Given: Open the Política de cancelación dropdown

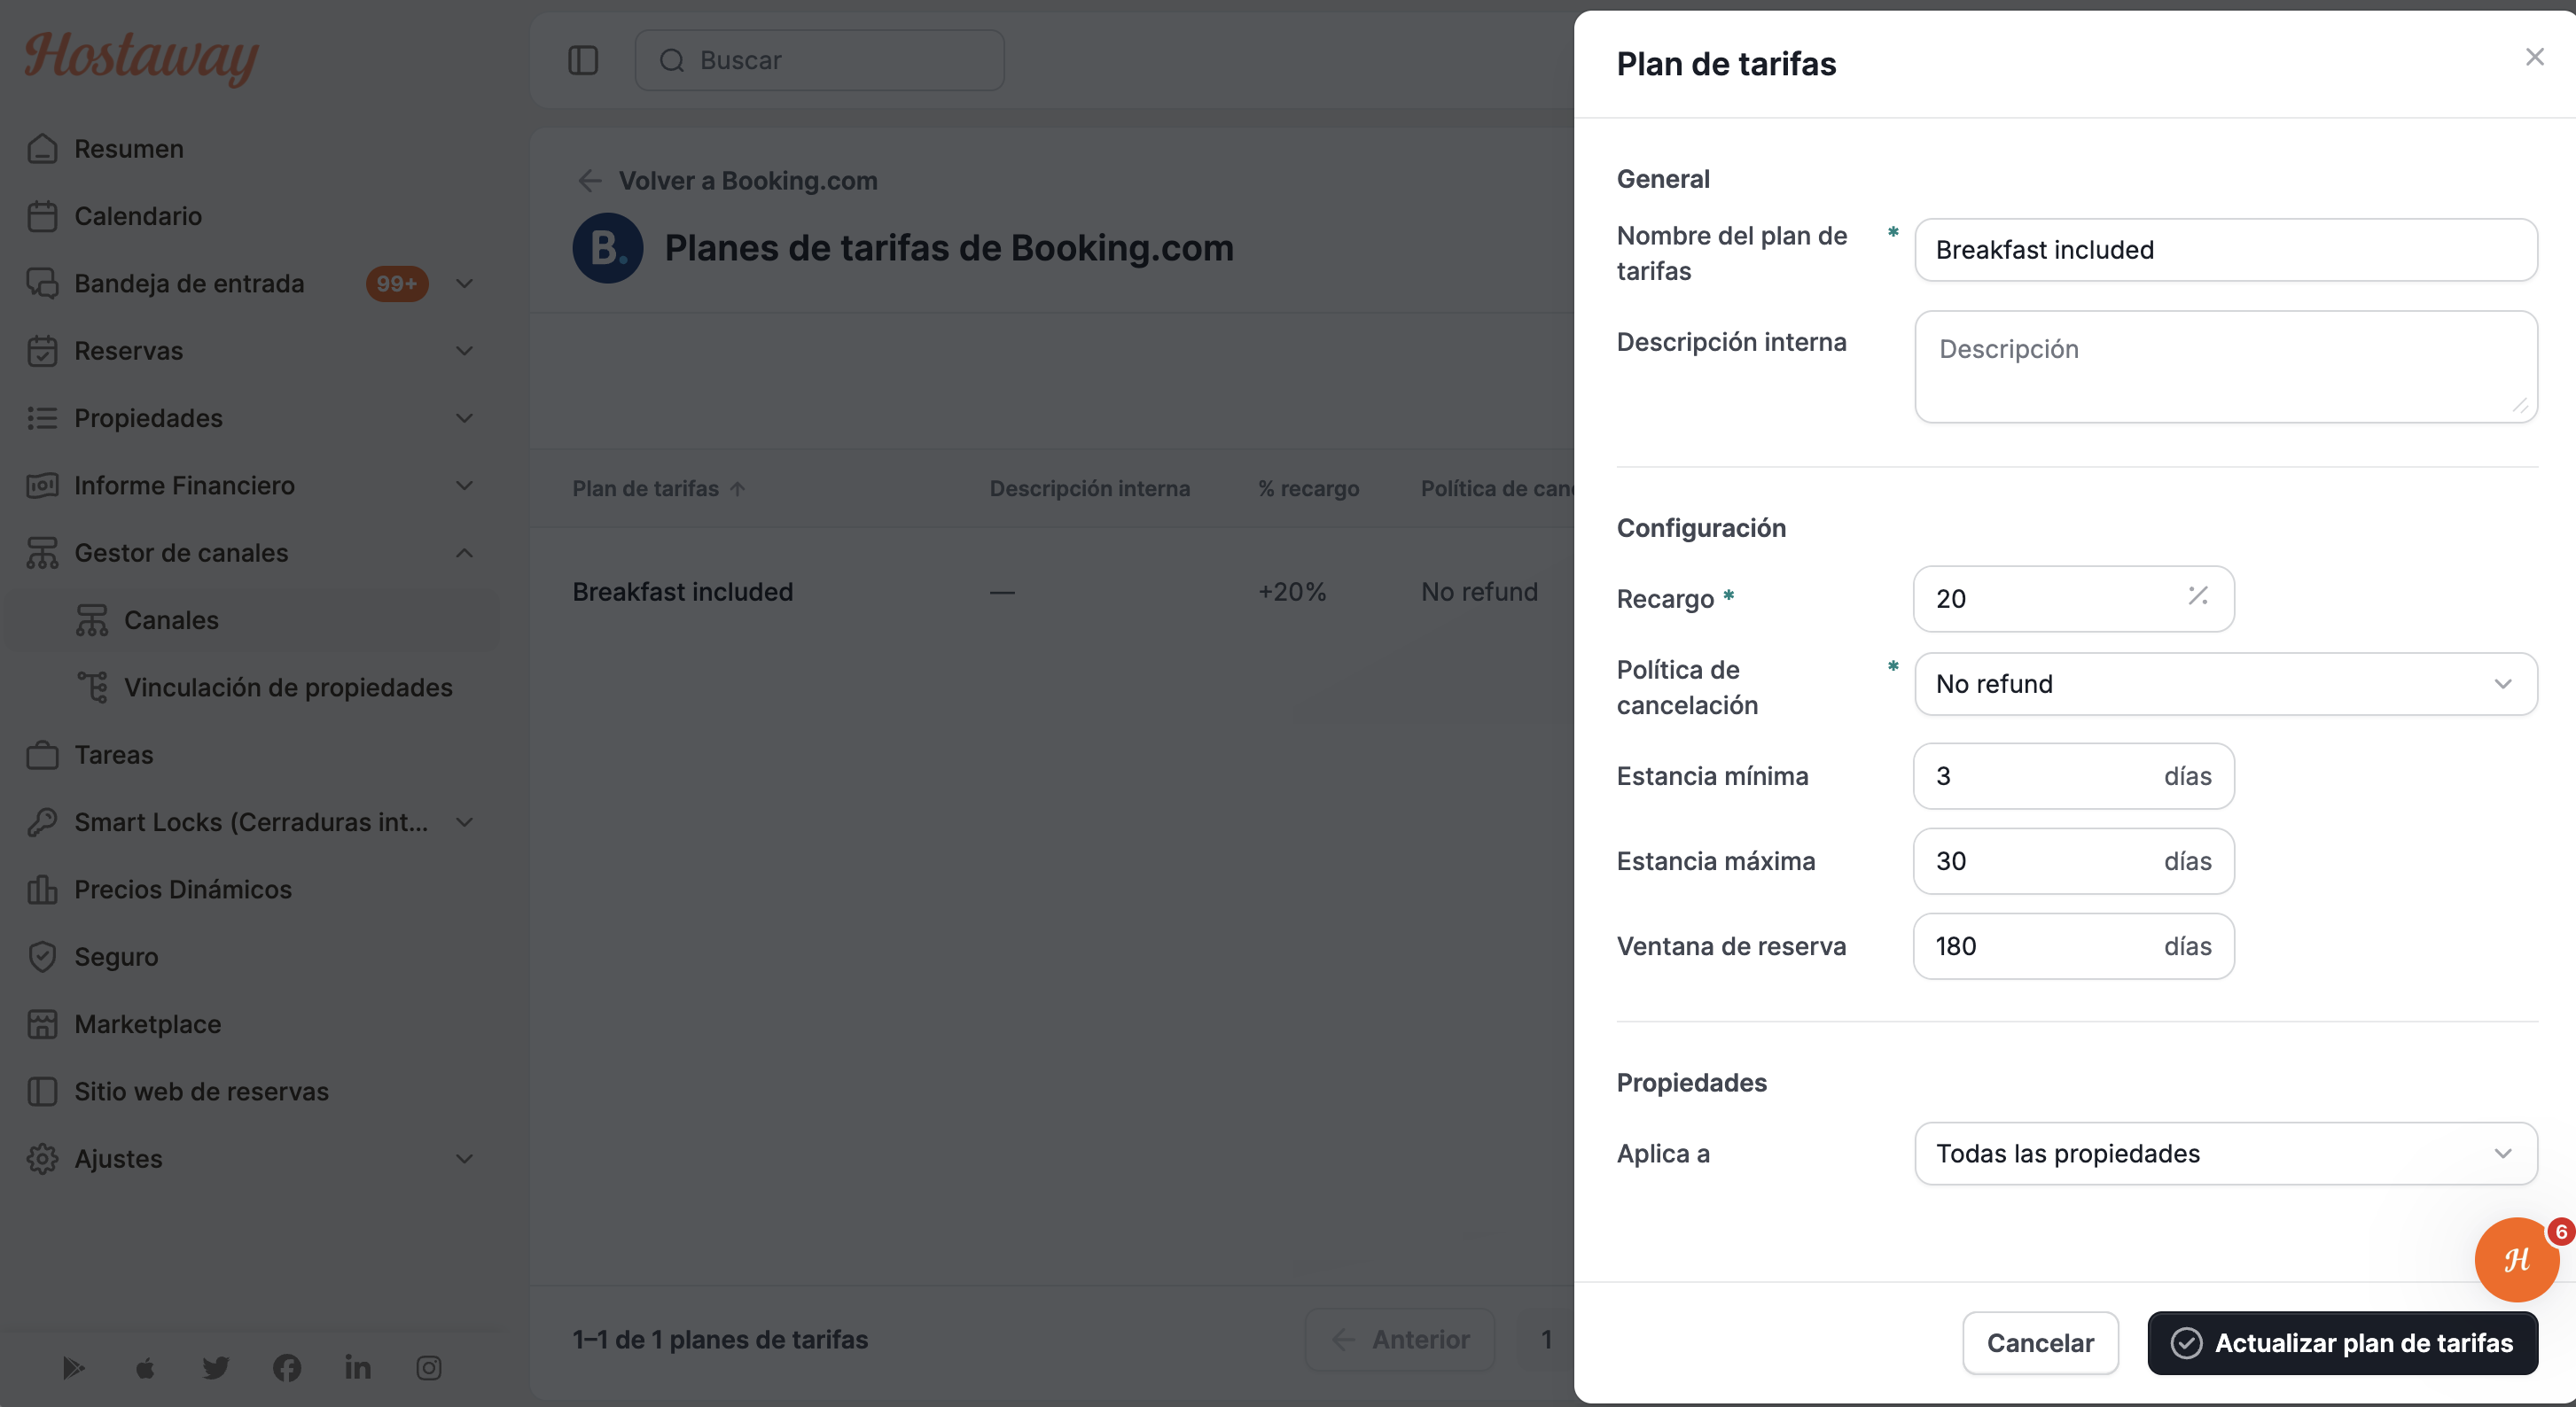Looking at the screenshot, I should click(2225, 683).
